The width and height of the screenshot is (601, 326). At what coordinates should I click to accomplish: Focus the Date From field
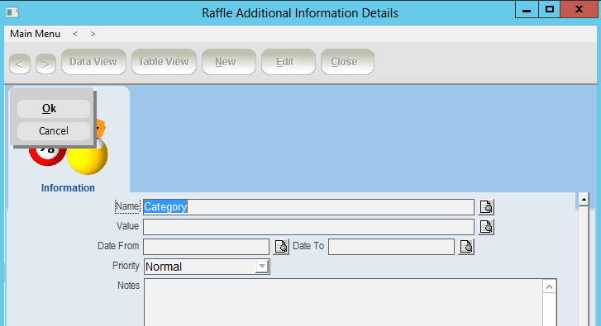(206, 247)
